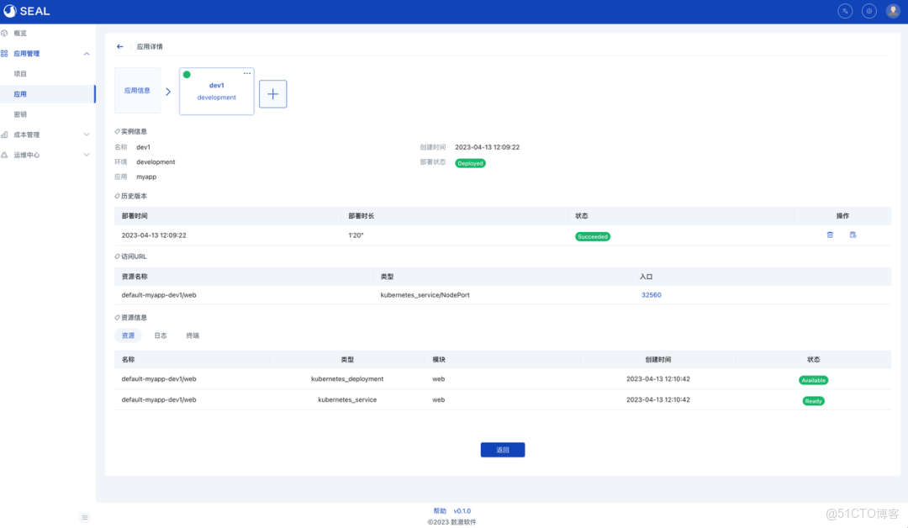Click the back arrow beside 应用详情
This screenshot has height=528, width=908.
[119, 46]
